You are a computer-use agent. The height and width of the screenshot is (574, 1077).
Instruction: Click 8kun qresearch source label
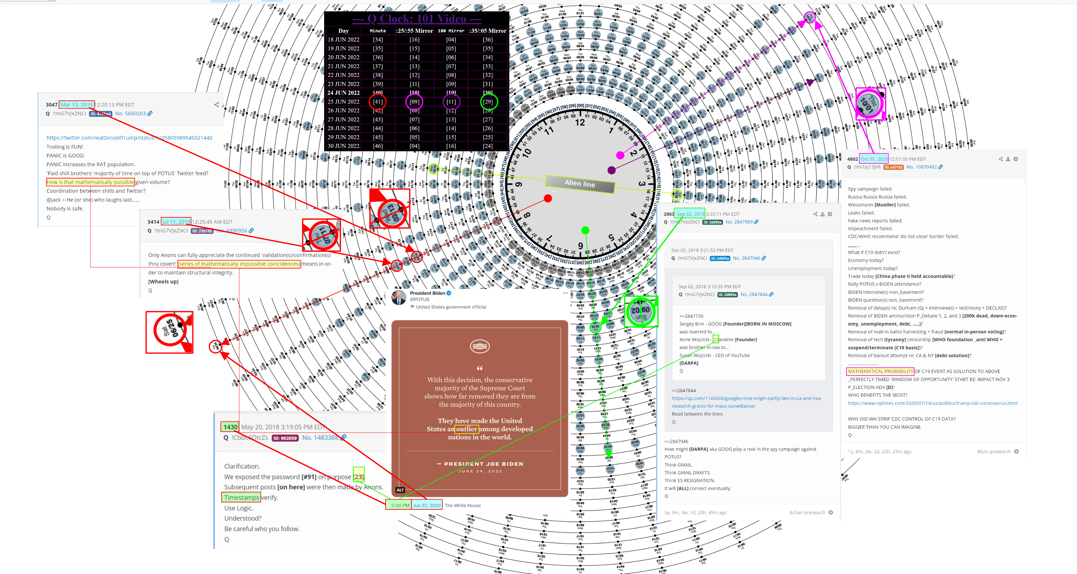[x=994, y=452]
